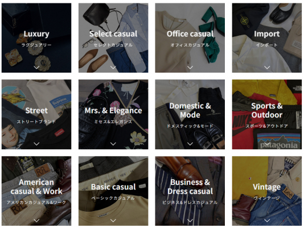
Task: Expand Business & Dress casual chevron
Action: pos(190,220)
